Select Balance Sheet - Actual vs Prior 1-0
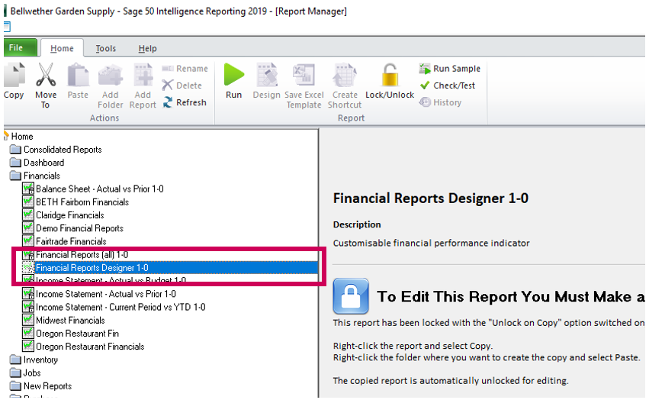The image size is (649, 400). click(100, 189)
